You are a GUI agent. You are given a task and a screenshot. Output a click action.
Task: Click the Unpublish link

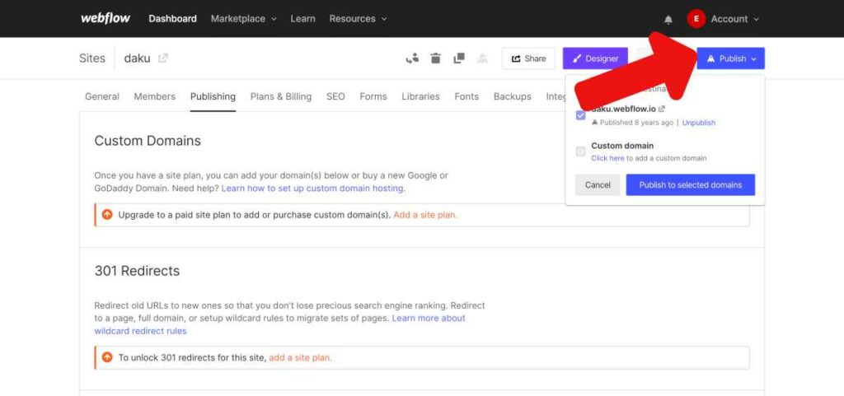pyautogui.click(x=699, y=123)
